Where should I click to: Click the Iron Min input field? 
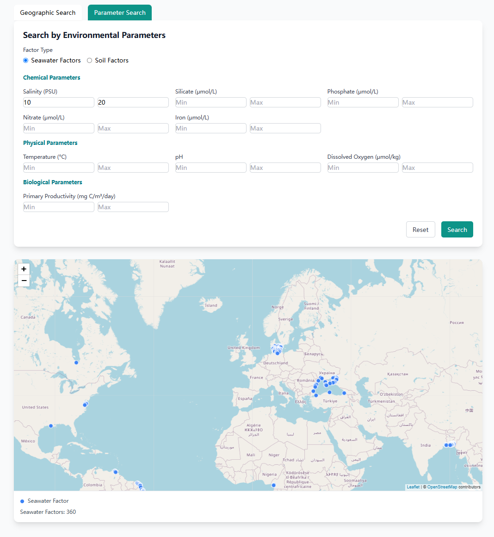coord(211,128)
